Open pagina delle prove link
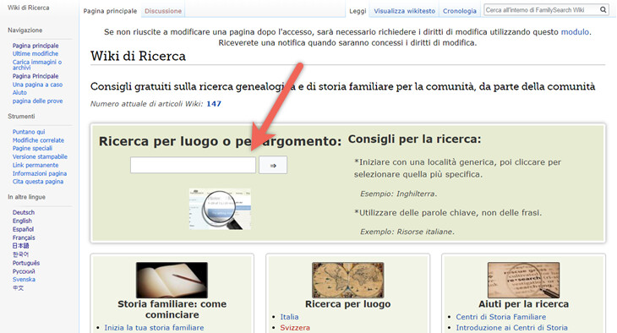 pyautogui.click(x=37, y=101)
